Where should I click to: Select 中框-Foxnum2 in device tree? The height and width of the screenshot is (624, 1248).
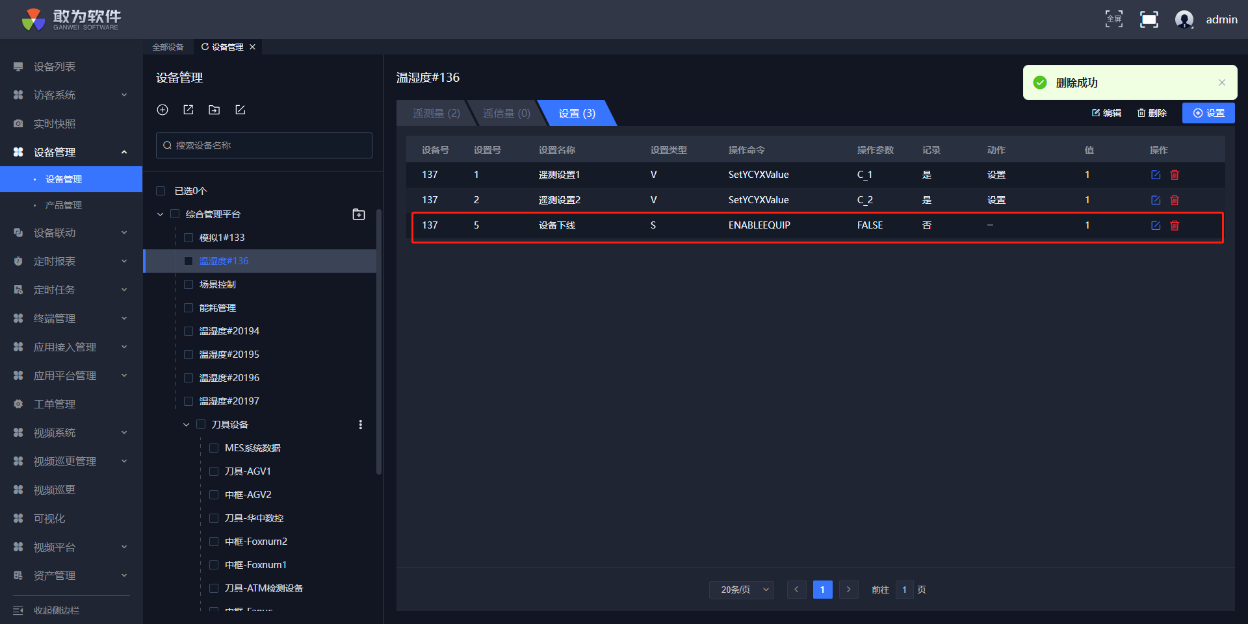click(256, 542)
